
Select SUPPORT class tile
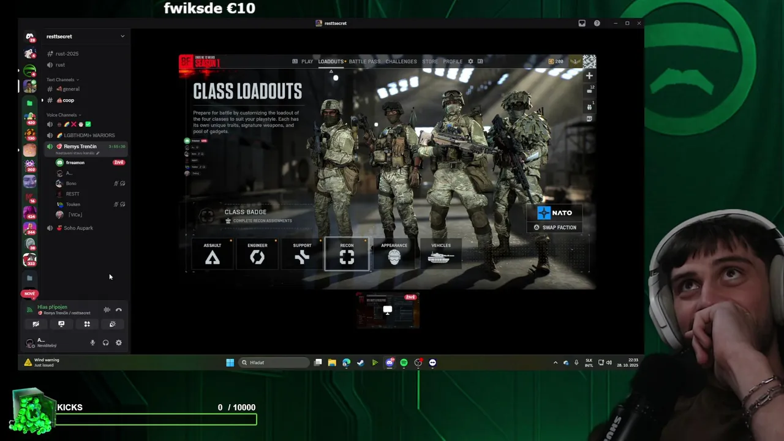pos(302,254)
